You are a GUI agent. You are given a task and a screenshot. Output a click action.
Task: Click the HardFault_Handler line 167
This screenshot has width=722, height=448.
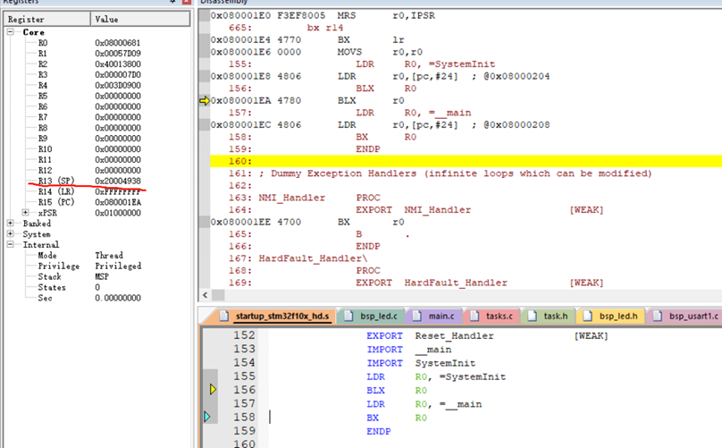(x=466, y=258)
